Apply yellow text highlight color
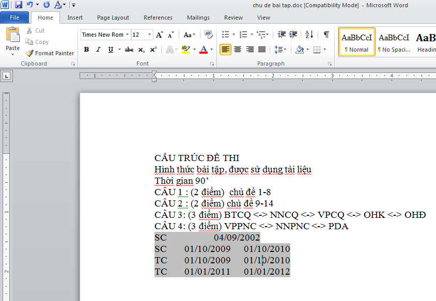 tap(185, 50)
